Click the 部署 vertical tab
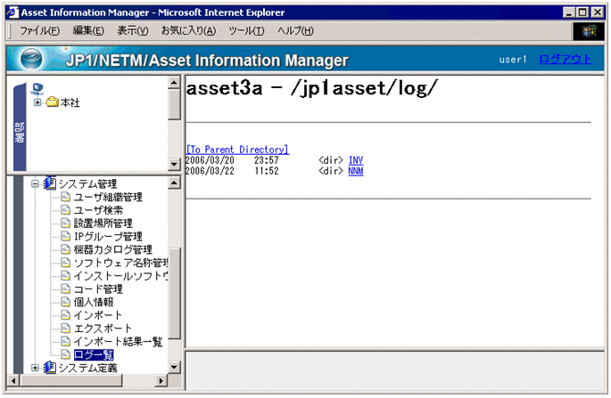Image resolution: width=611 pixels, height=398 pixels. (20, 127)
